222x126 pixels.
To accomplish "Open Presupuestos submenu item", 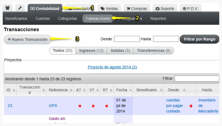I will point(130,18).
